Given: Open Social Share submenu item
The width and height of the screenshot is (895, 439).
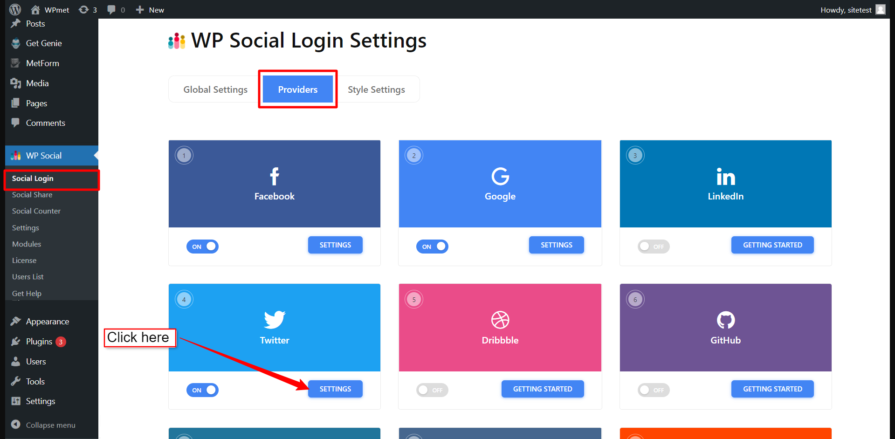Looking at the screenshot, I should (x=32, y=195).
